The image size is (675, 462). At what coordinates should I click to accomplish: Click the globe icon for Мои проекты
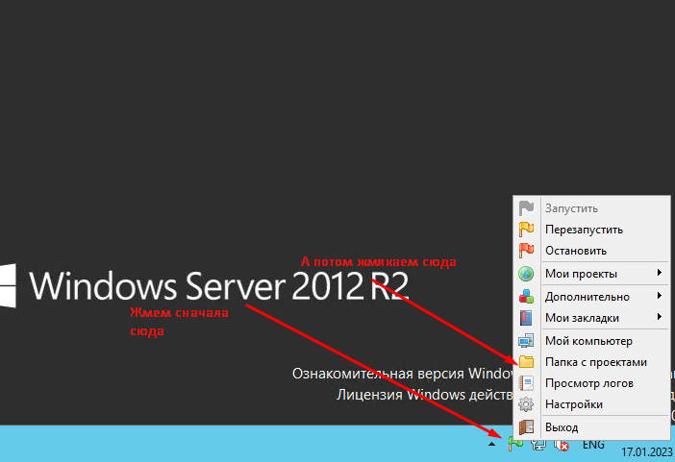[x=526, y=274]
